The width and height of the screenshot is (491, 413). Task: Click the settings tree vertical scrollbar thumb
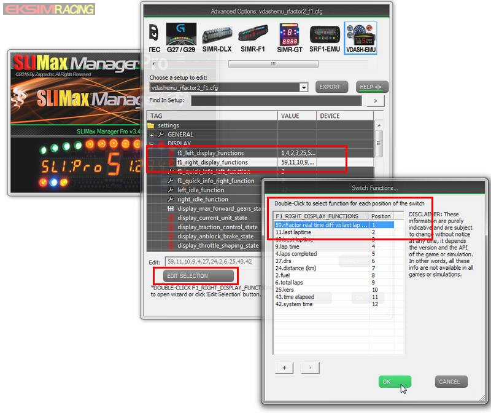379,143
